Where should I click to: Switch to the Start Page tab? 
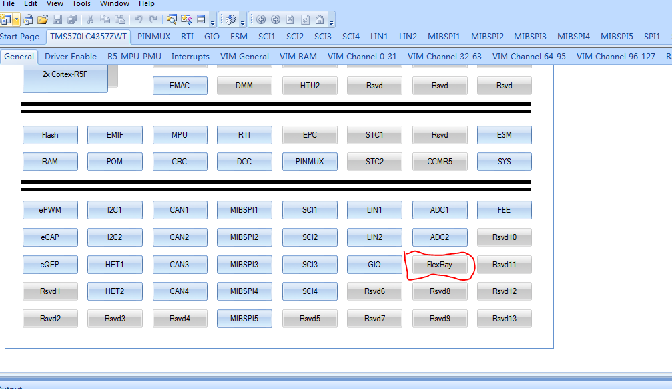pyautogui.click(x=20, y=37)
